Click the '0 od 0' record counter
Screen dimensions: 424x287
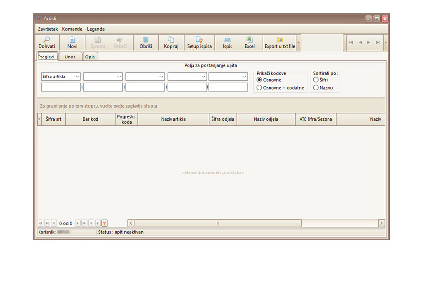pos(66,223)
